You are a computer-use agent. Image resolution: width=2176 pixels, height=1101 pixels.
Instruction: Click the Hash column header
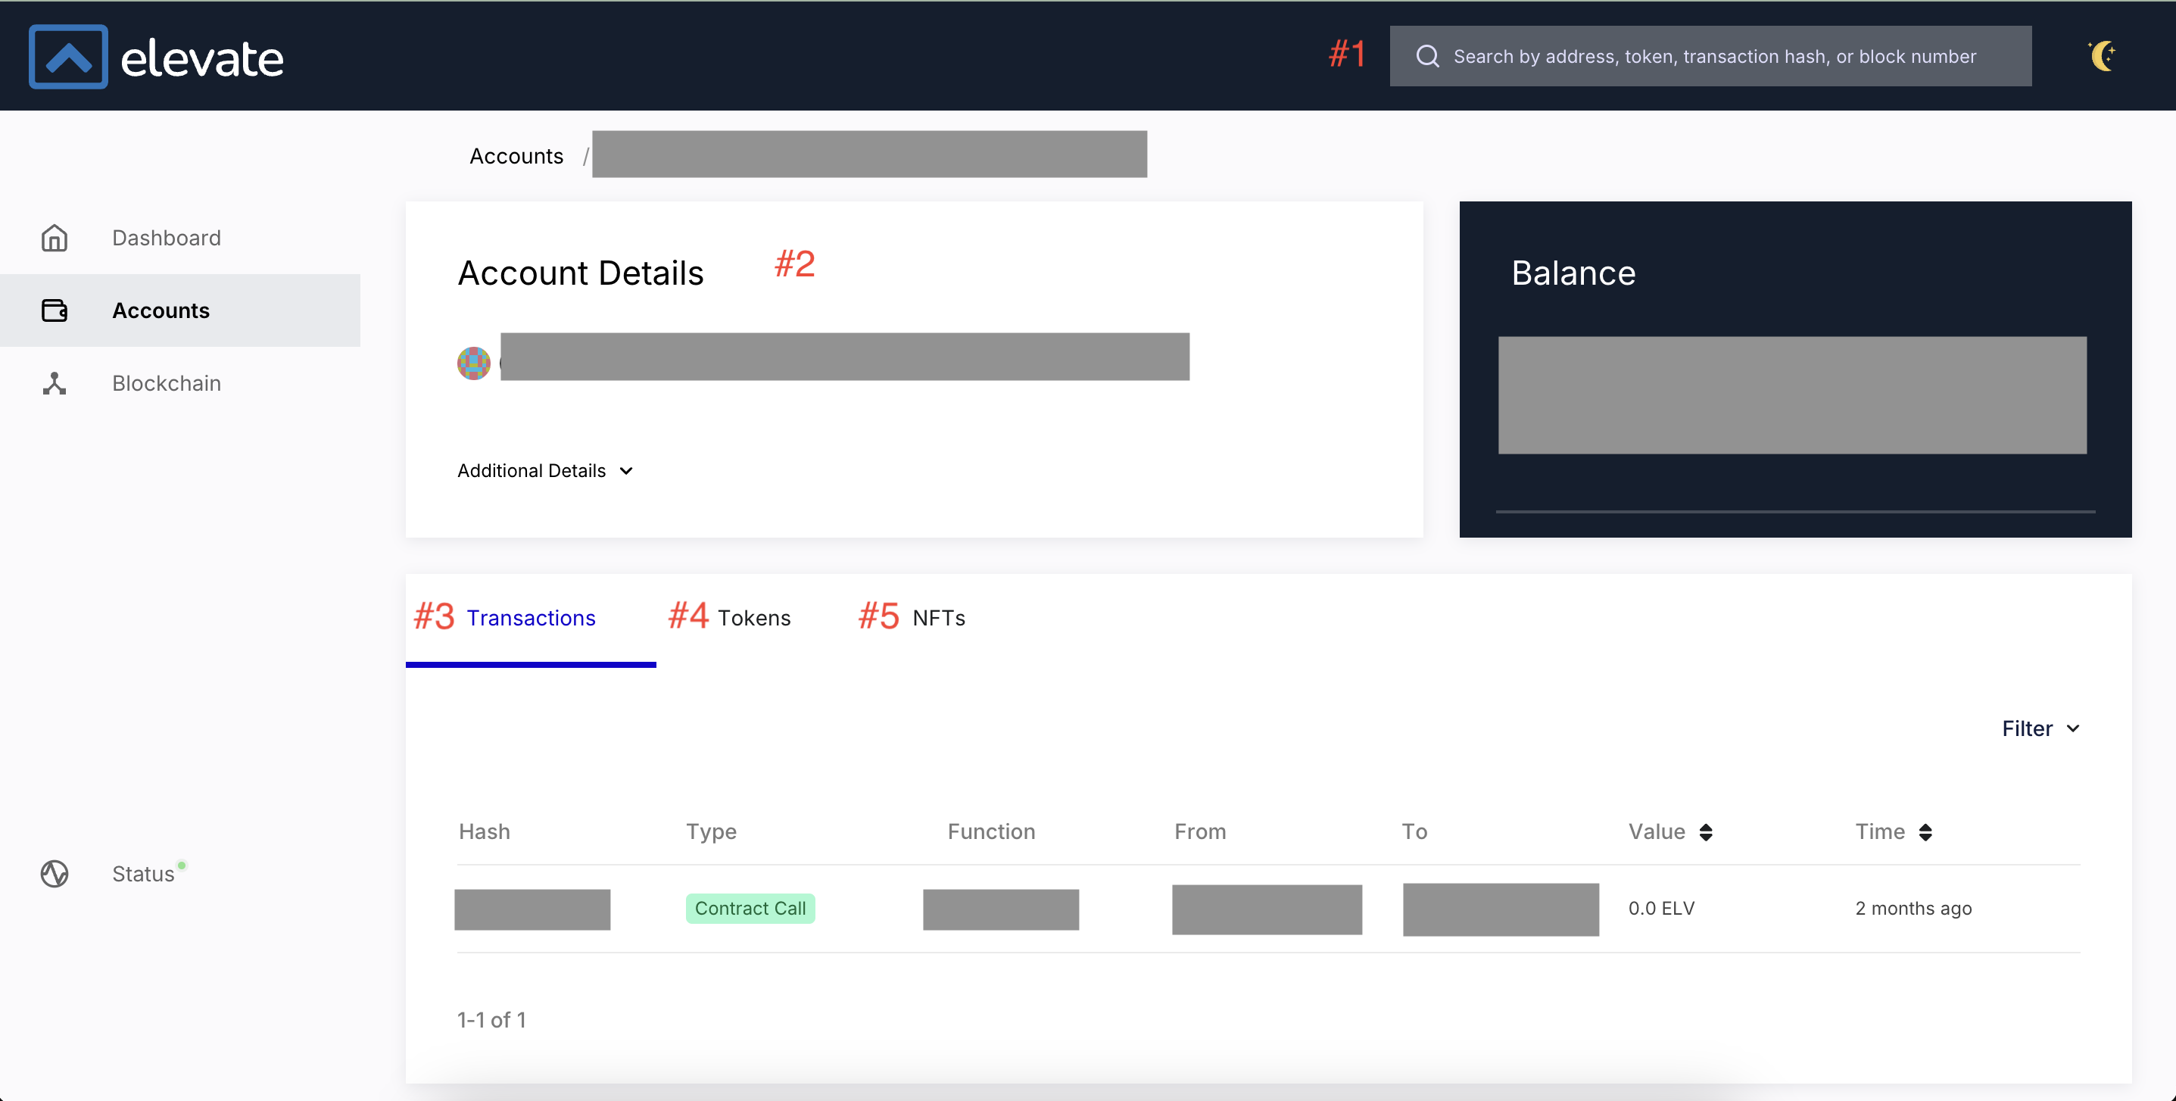[484, 831]
